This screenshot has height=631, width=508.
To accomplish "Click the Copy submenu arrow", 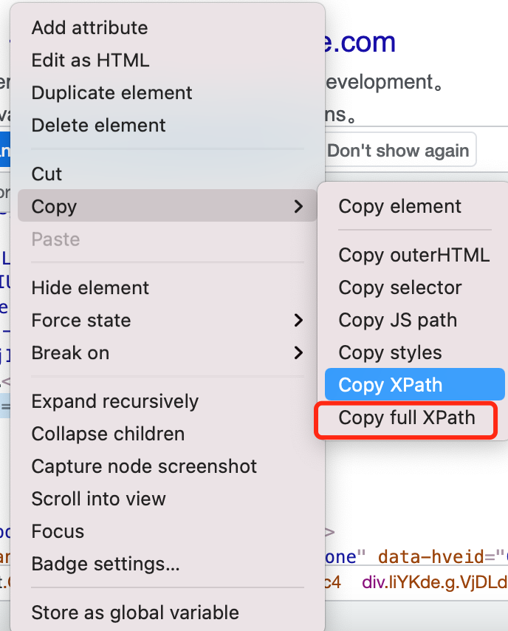I will pos(298,207).
